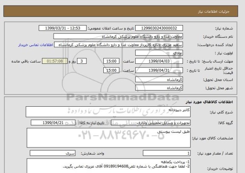Viewport: 245px width, 173px height.
Task: Click the delivery city field کرمانشاه
Action: 159,88
